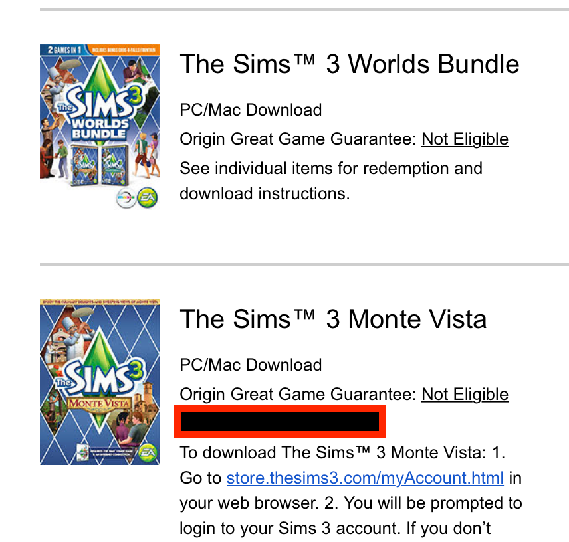Open the store.thesims3.com/myAccount.html link
The height and width of the screenshot is (542, 569).
pos(365,478)
